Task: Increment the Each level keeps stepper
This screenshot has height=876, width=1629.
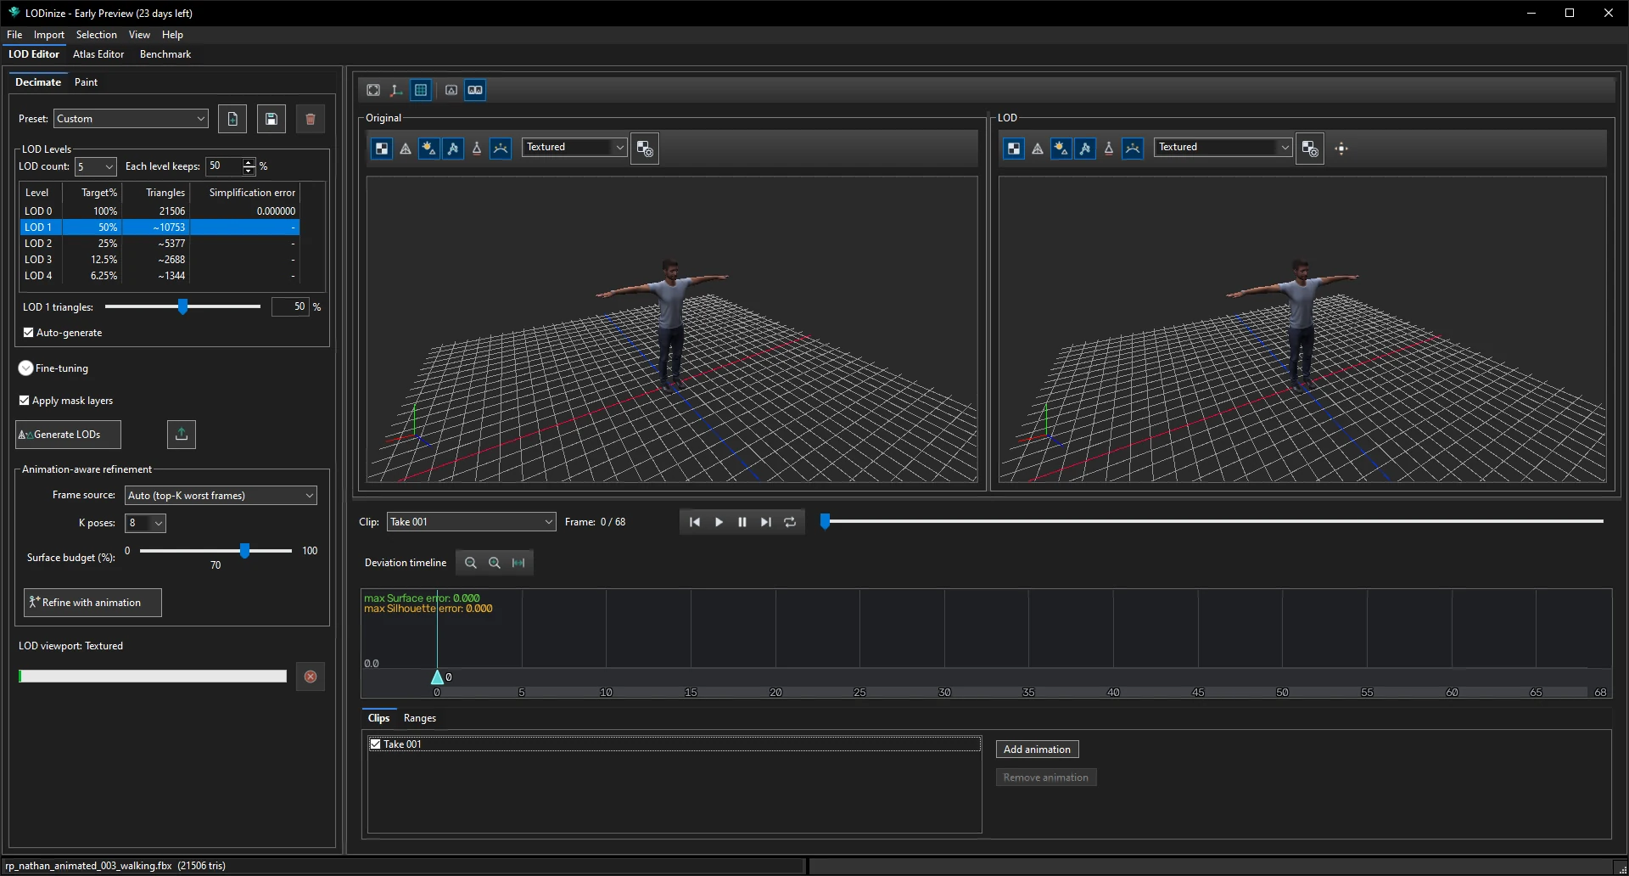Action: click(249, 162)
